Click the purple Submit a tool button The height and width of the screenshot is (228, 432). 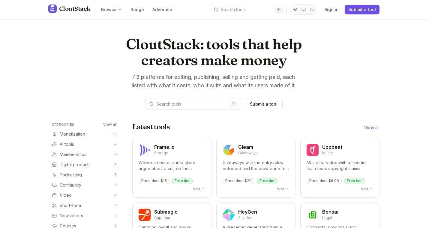(x=362, y=10)
